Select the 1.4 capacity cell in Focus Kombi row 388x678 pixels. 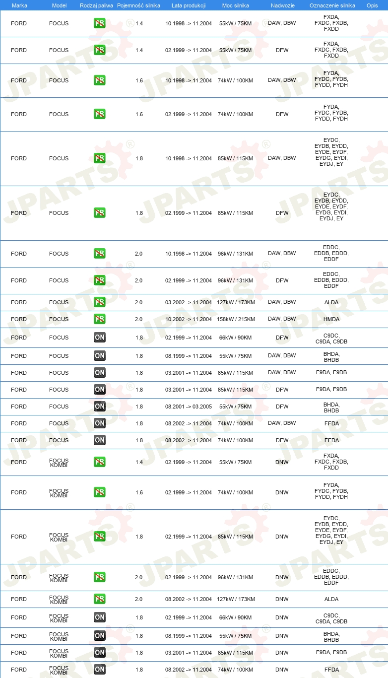click(139, 462)
